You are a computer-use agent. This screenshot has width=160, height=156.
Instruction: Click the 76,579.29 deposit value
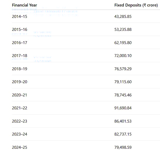click(x=123, y=69)
